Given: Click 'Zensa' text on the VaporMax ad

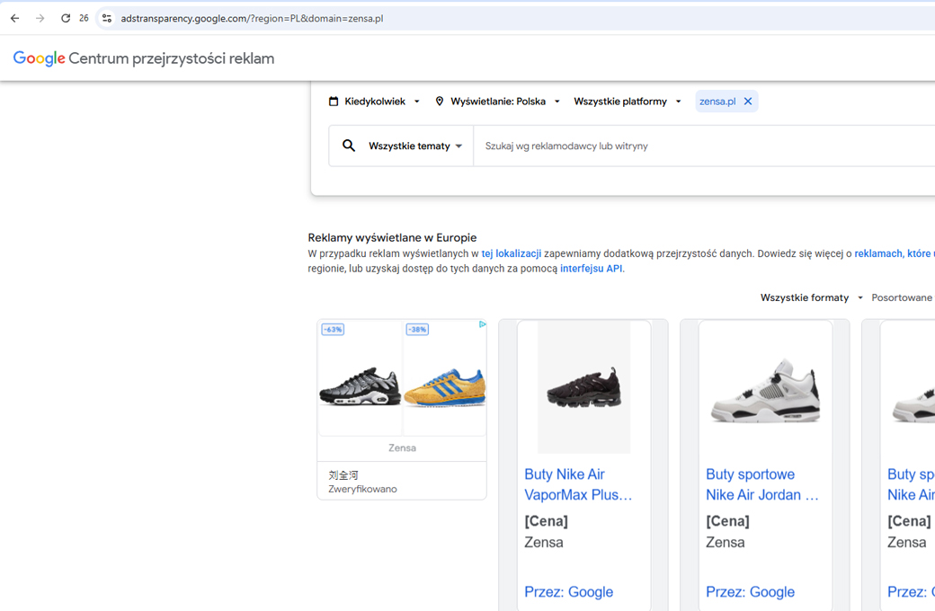Looking at the screenshot, I should pyautogui.click(x=544, y=543).
